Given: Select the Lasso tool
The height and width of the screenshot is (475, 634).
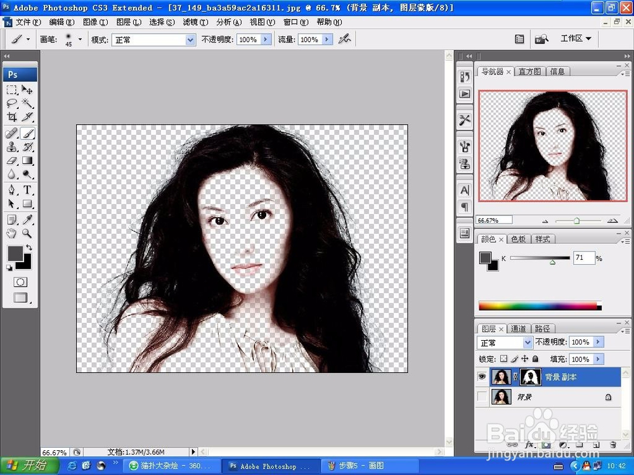Looking at the screenshot, I should (x=13, y=102).
